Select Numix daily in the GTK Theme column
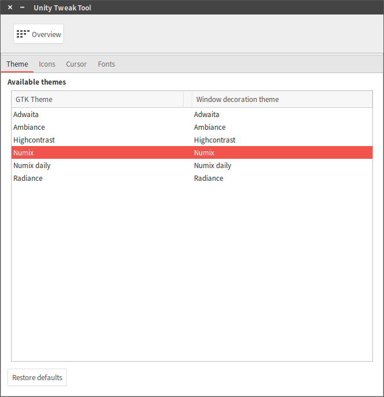Screen dimensions: 384x397 tap(32, 166)
